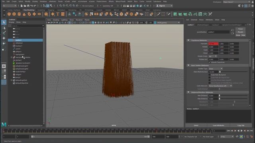Open the Fluids menu

60,2
